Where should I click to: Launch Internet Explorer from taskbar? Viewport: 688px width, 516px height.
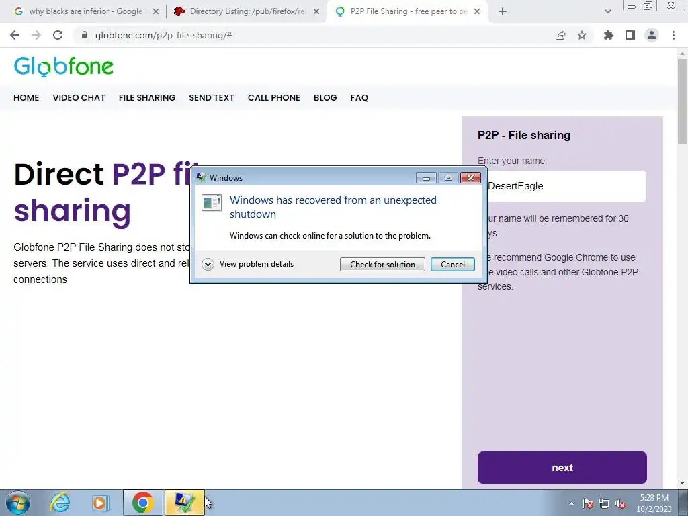pyautogui.click(x=60, y=503)
